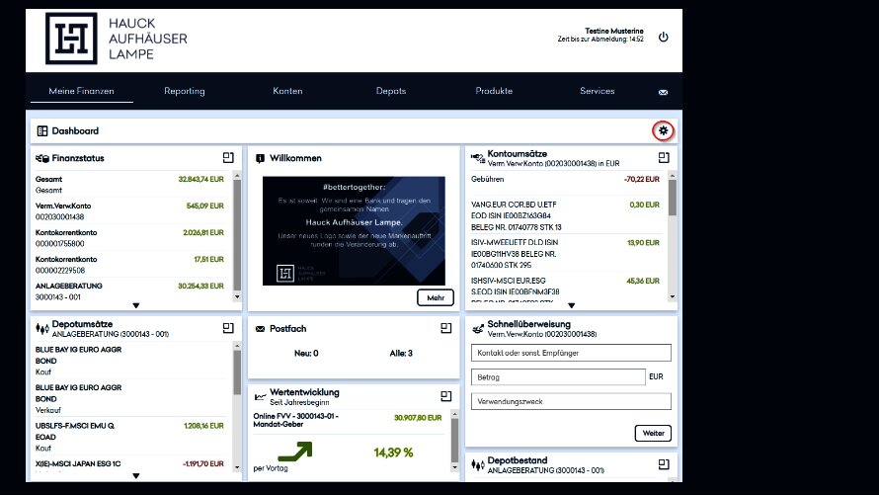The image size is (879, 495).
Task: Click the Willkommen info icon
Action: (x=260, y=159)
